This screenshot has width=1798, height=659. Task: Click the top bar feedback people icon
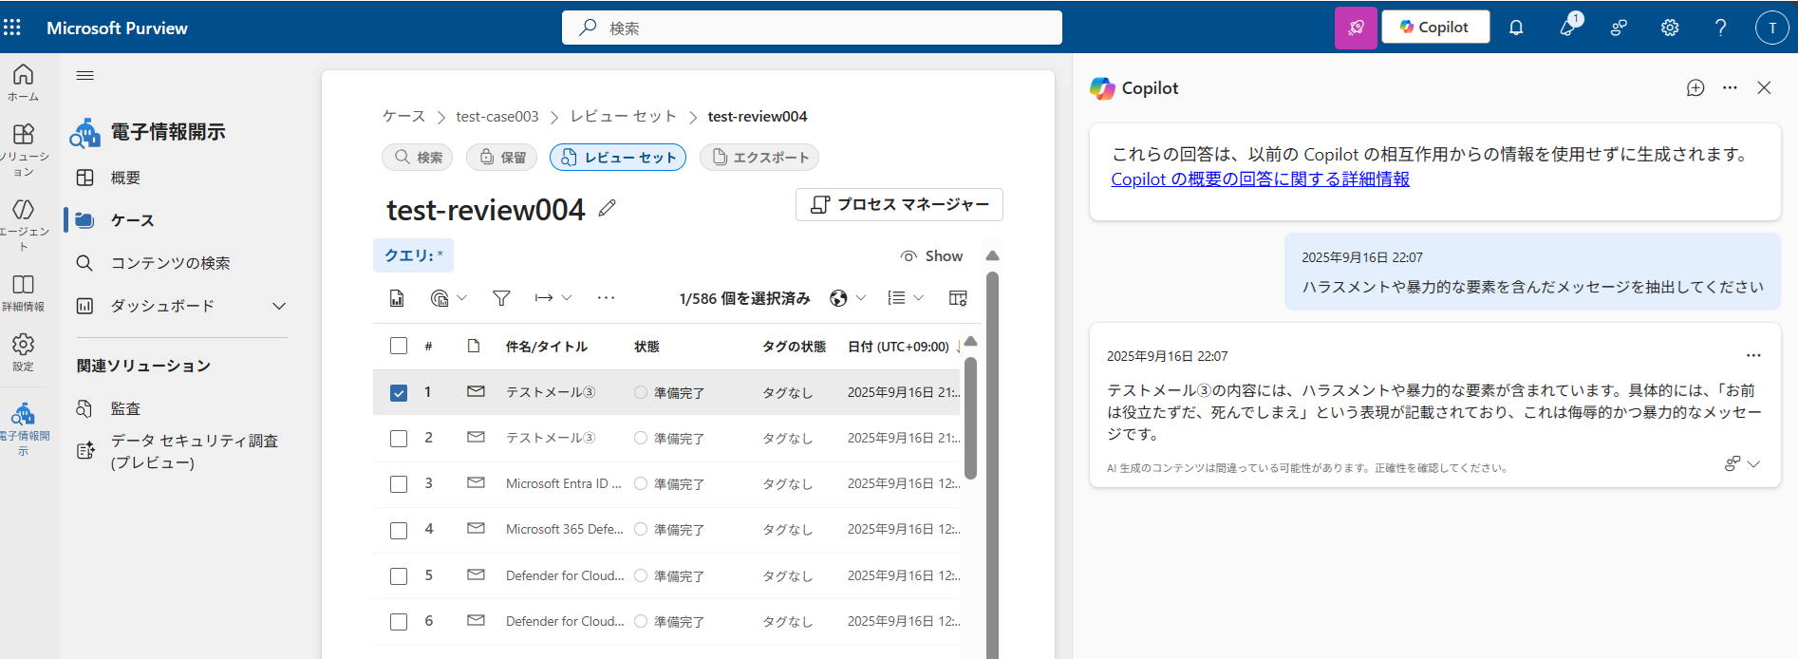pos(1619,28)
